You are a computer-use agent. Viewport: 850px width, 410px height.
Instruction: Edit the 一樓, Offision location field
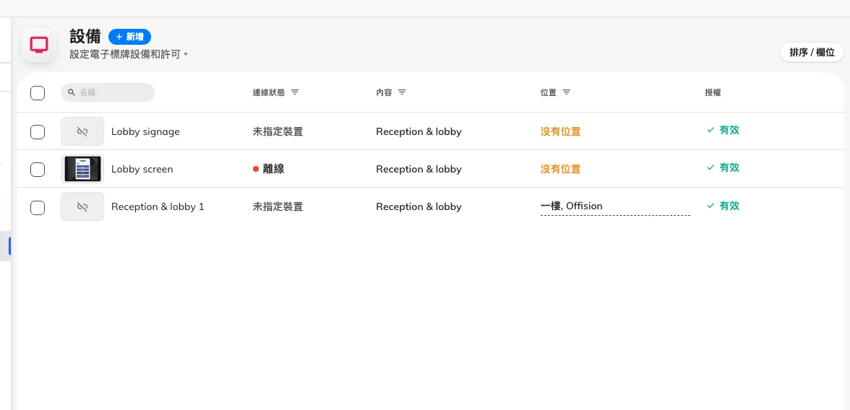click(x=615, y=206)
